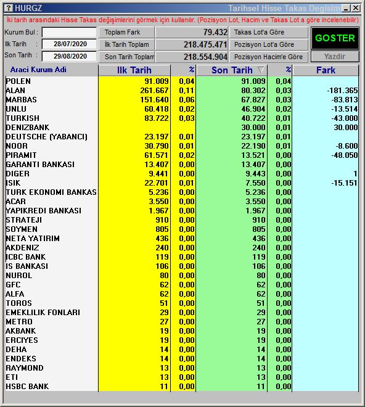Sort by the Son Tarih column header

pos(232,70)
